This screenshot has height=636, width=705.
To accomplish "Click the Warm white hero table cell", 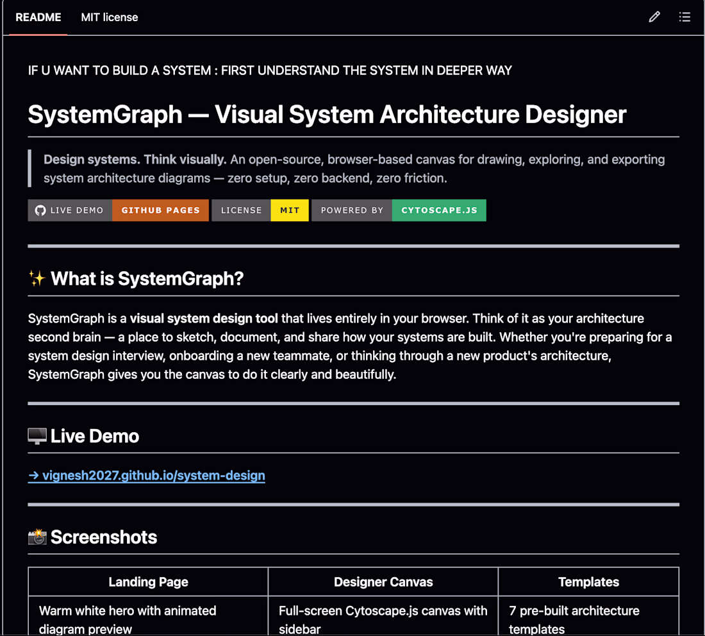I will pyautogui.click(x=149, y=616).
